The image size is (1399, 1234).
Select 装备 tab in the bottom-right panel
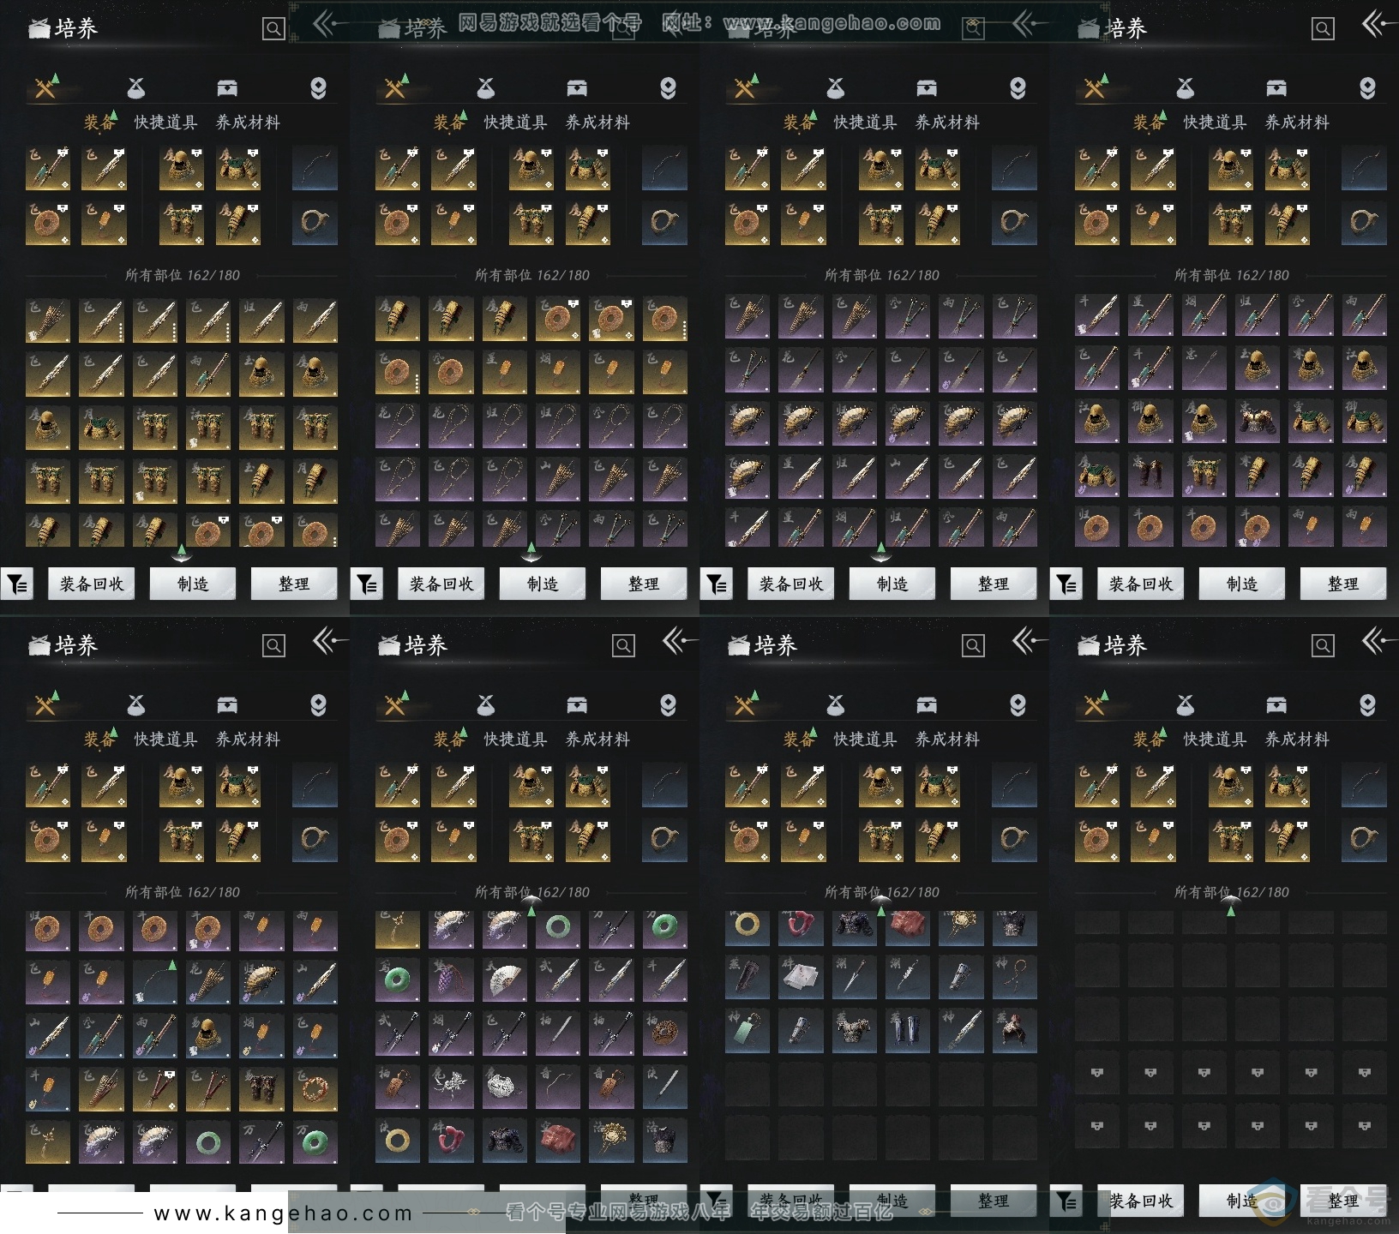(x=1148, y=740)
